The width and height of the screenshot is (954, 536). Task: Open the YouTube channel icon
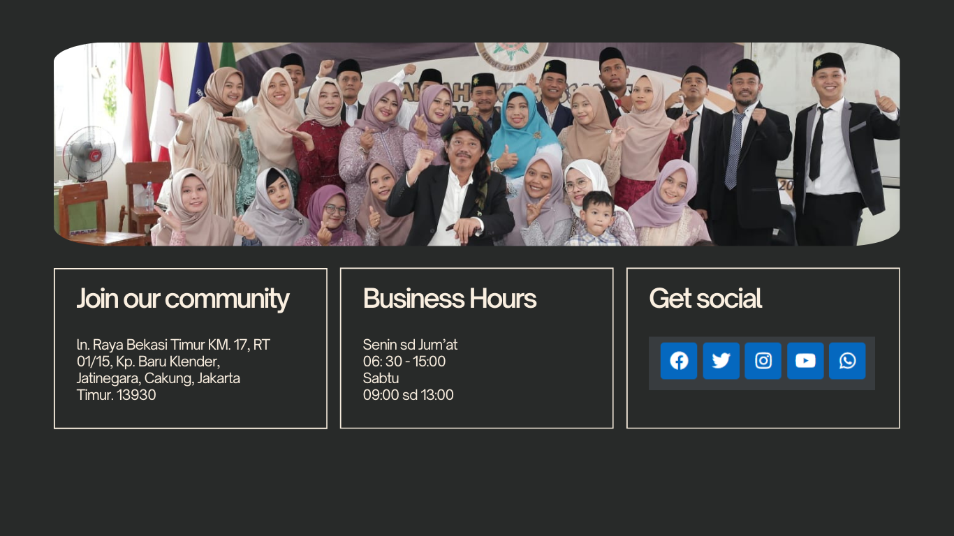tap(805, 361)
